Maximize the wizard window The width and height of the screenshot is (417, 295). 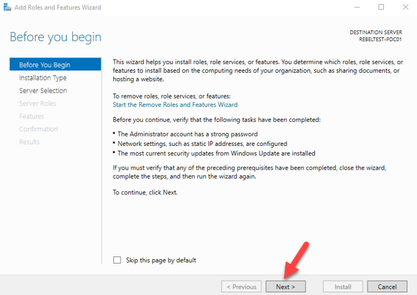[x=381, y=7]
